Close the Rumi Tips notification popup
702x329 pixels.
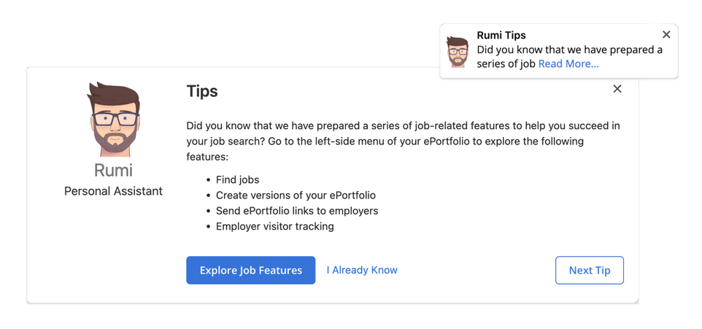666,34
